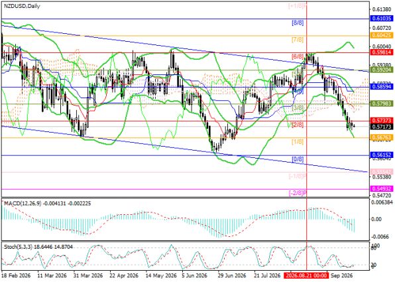This screenshot has width=395, height=282.
Task: Click the 31 Mar 2026 date label
Action: tap(88, 275)
